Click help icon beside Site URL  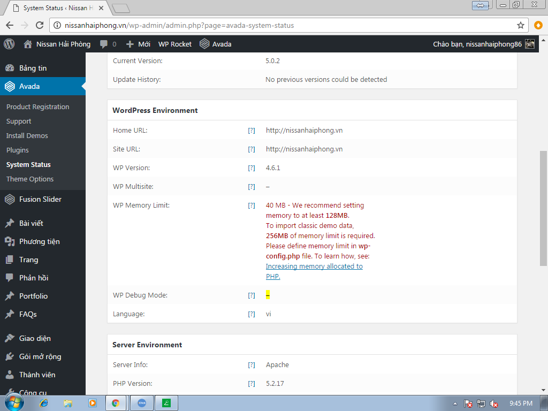click(252, 149)
